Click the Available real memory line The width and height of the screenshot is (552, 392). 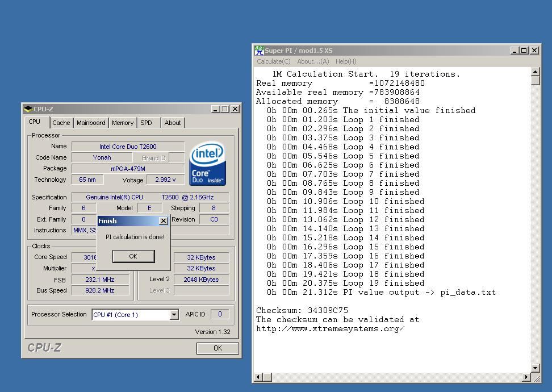[x=338, y=92]
